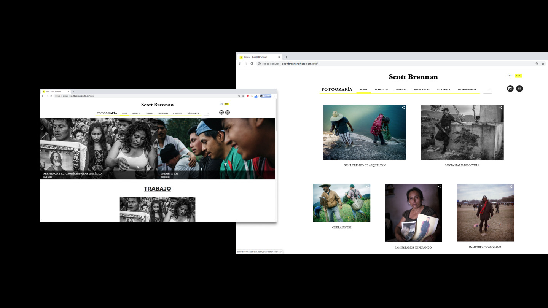Open Santa María de Ostula black-and-white photo
Screen dimensions: 548x308
tap(462, 132)
